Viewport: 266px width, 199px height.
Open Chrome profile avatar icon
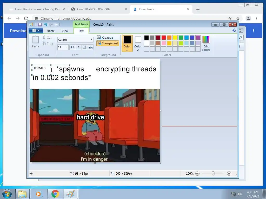(248, 18)
